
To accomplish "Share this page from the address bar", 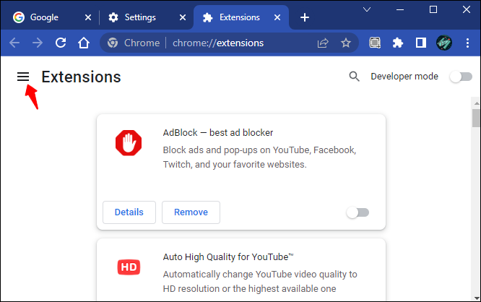I will [323, 43].
